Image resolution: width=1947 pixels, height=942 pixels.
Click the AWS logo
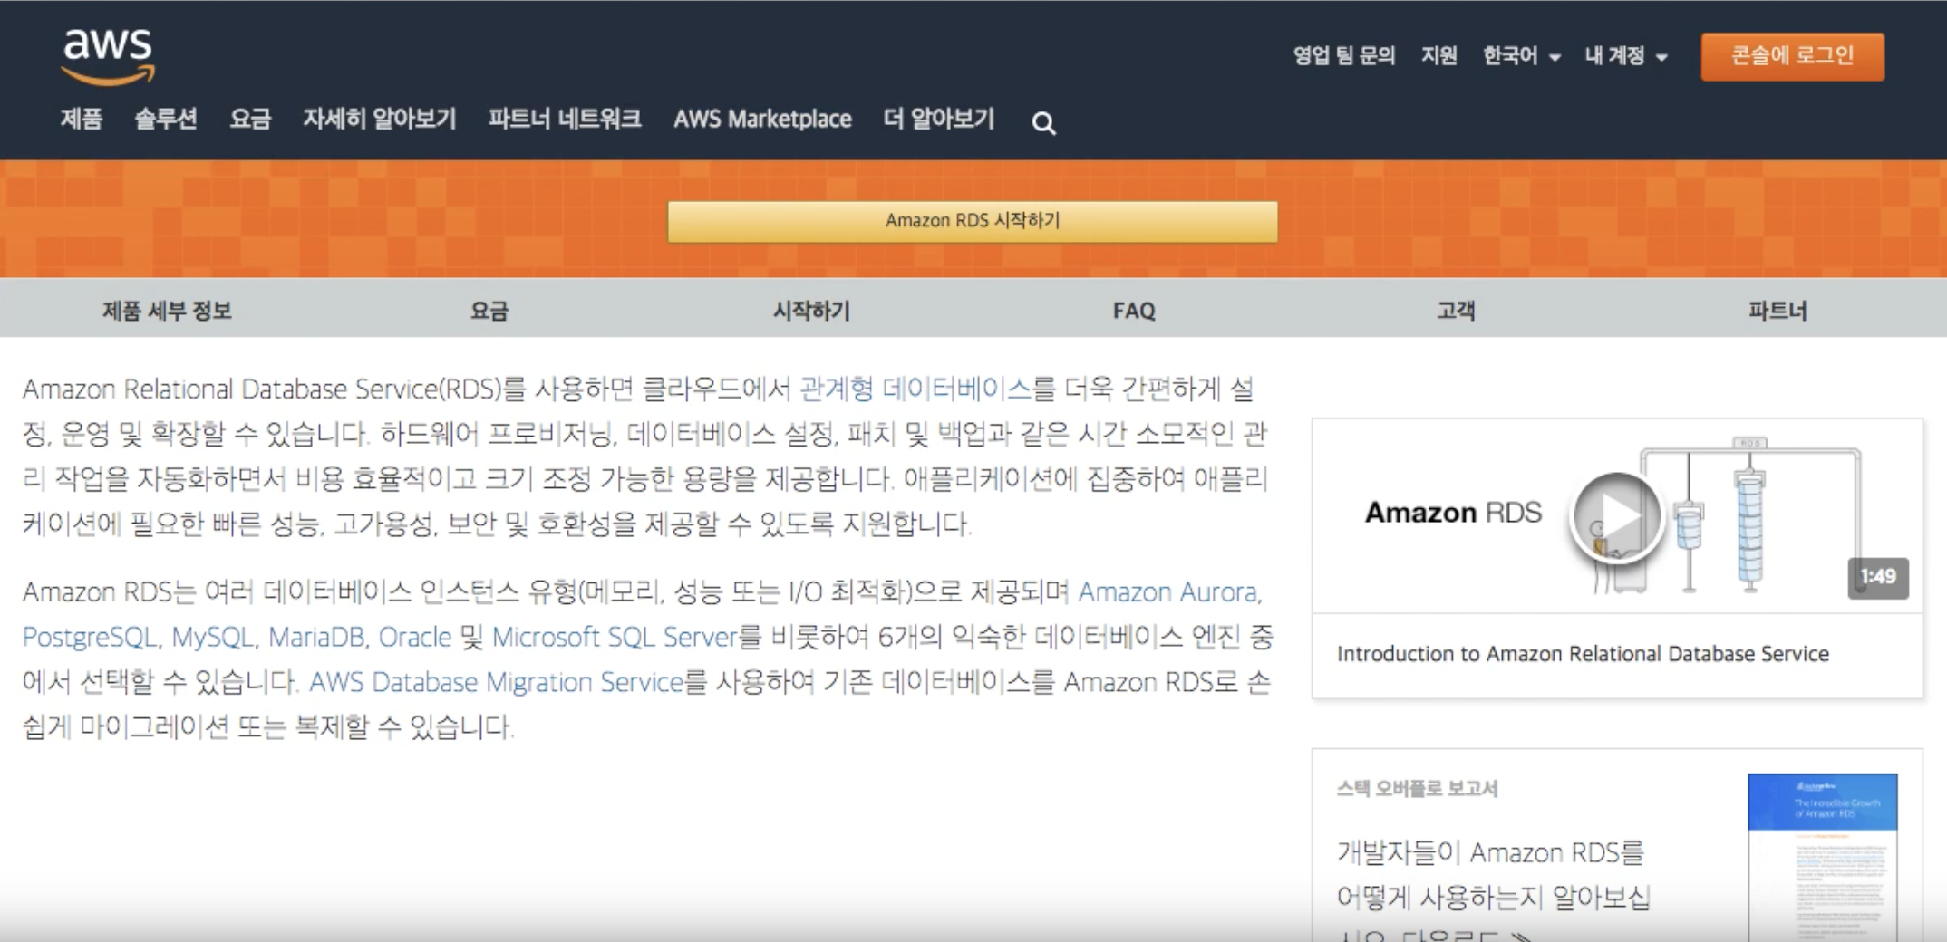(108, 56)
